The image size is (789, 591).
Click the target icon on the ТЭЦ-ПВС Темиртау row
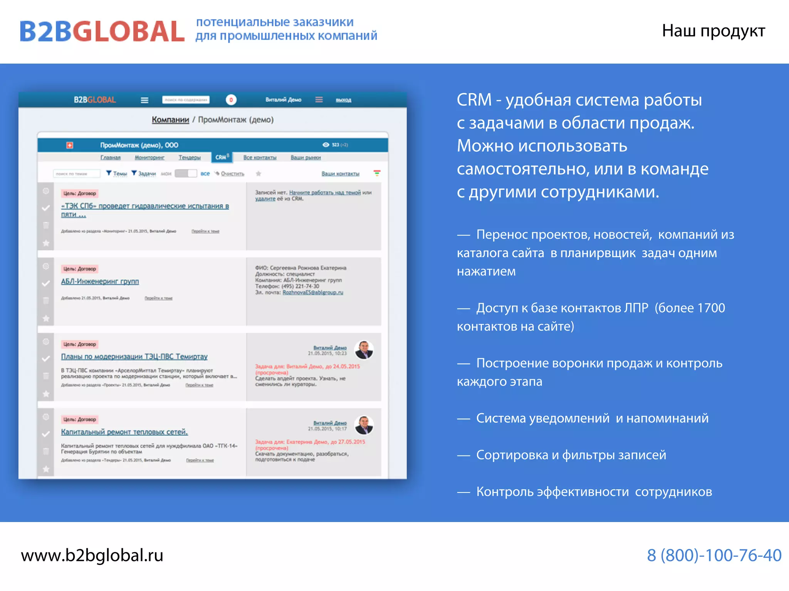click(x=46, y=342)
